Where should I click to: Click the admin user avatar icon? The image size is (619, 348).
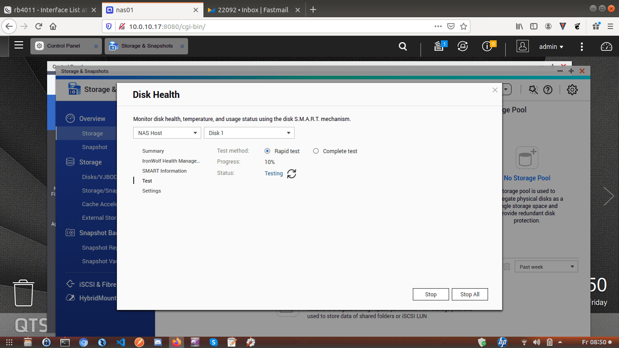click(x=522, y=46)
